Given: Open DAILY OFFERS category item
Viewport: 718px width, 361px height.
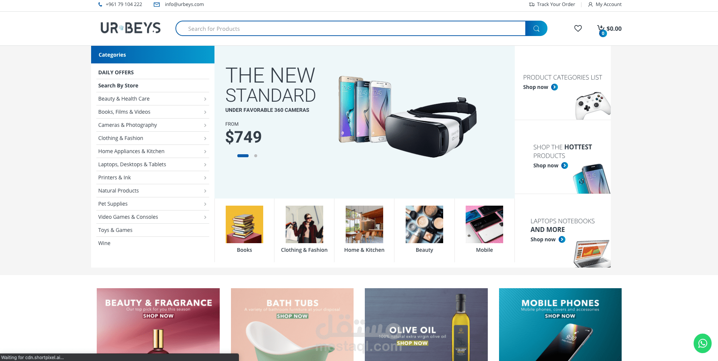Looking at the screenshot, I should [x=116, y=72].
